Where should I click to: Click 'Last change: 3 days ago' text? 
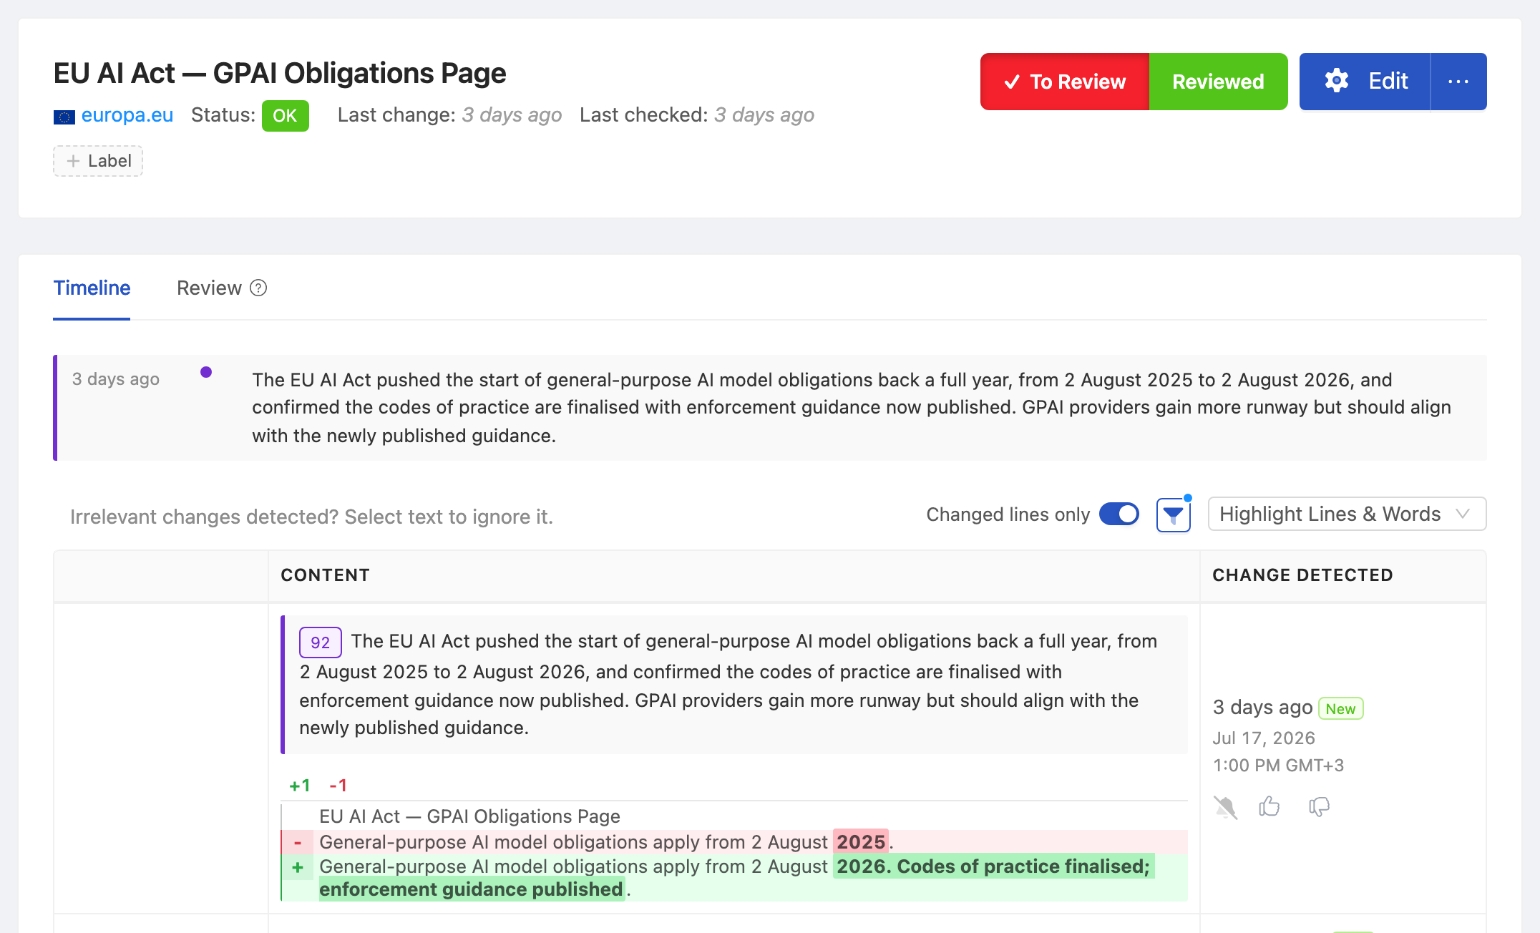449,115
